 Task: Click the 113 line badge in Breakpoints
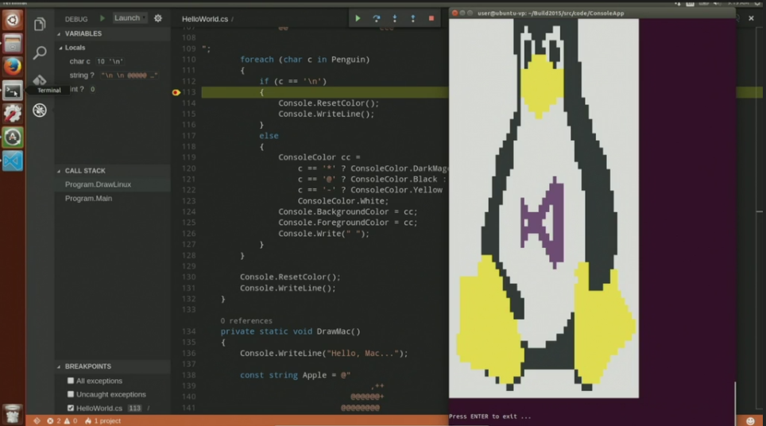135,408
